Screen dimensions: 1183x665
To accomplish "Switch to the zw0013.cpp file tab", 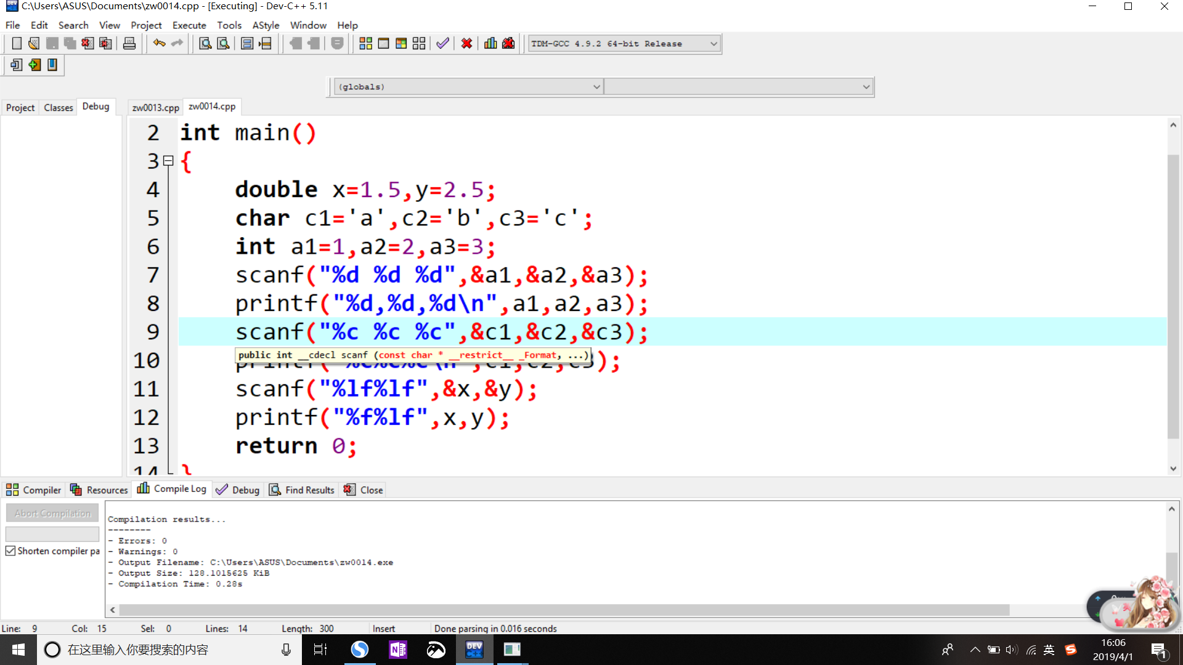I will click(155, 107).
